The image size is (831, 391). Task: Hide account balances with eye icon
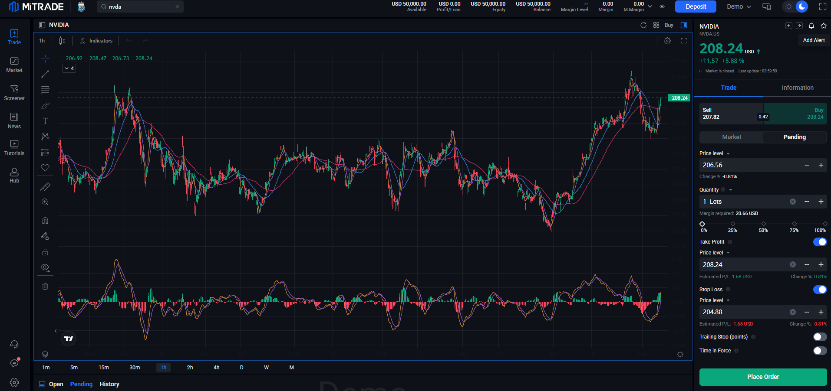pyautogui.click(x=662, y=7)
